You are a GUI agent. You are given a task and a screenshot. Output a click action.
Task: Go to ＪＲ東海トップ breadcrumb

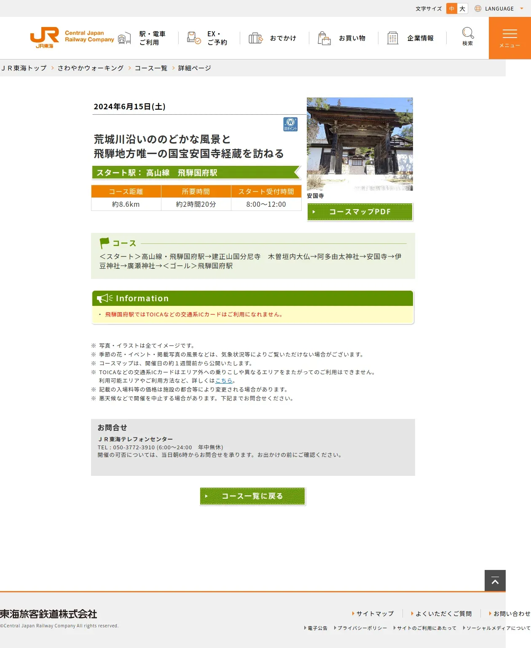click(24, 68)
